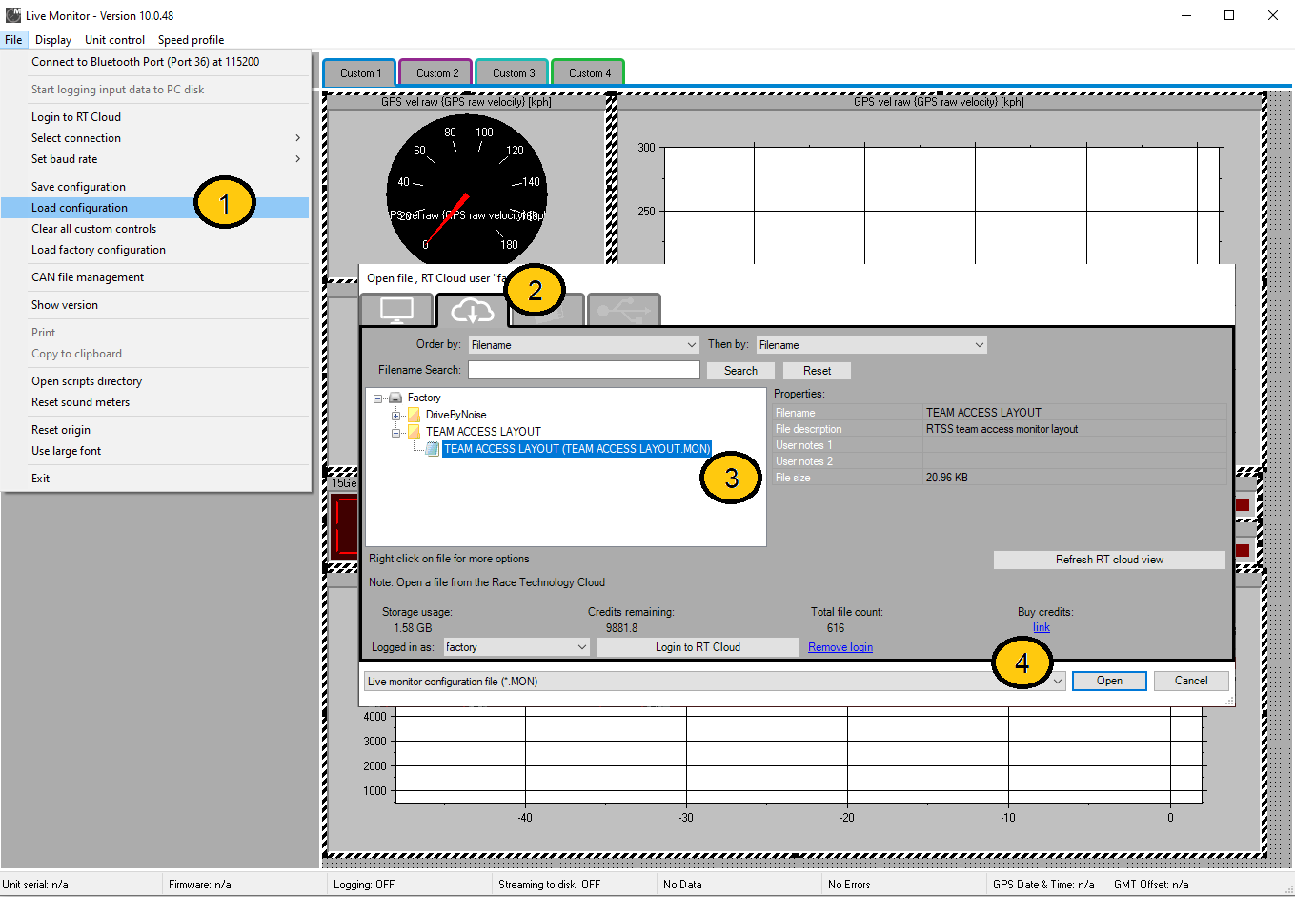Click the TEAM ACCESS LAYOUT.MON file icon

click(x=433, y=449)
